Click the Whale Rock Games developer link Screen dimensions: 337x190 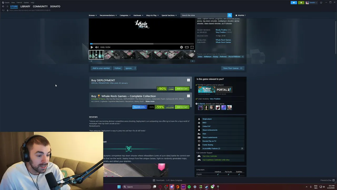(x=223, y=40)
